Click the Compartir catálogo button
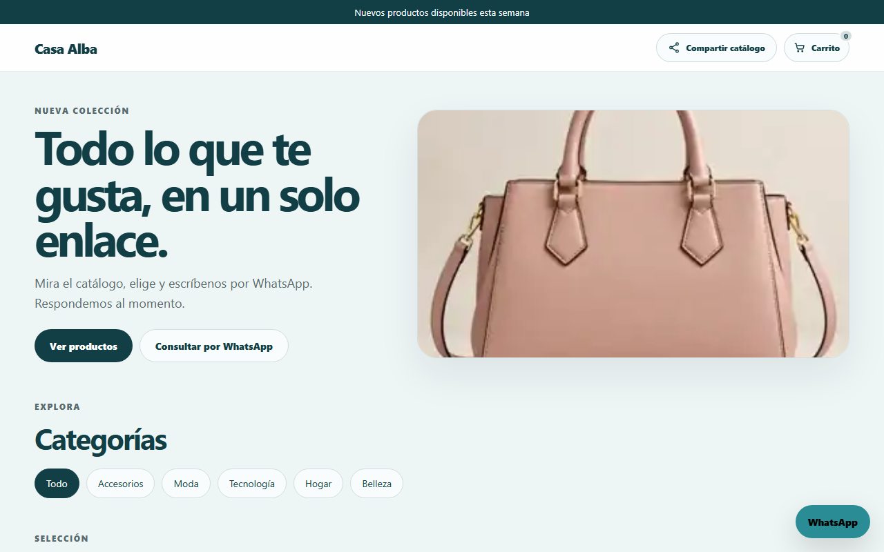This screenshot has width=884, height=552. 716,48
